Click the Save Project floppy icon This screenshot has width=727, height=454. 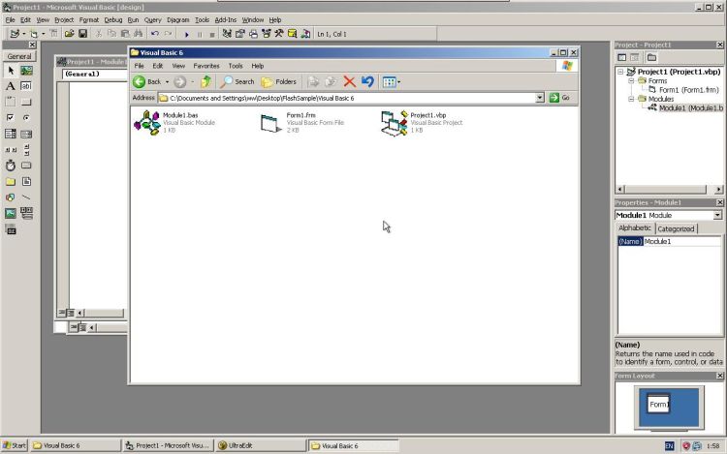pos(83,34)
